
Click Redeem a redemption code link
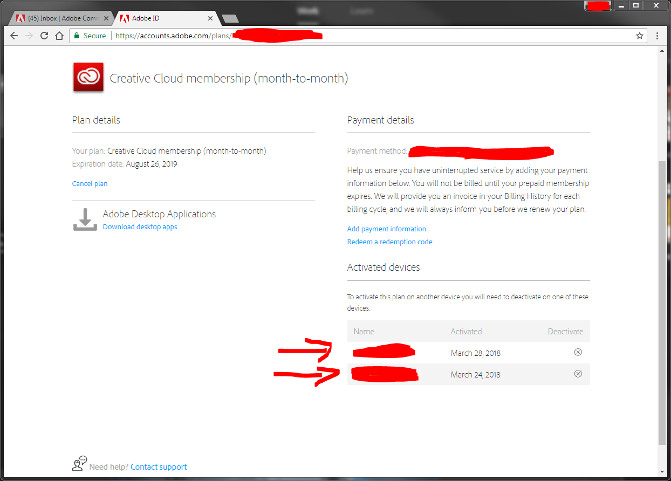pos(390,242)
